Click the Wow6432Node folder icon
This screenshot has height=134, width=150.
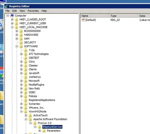(x=26, y=111)
